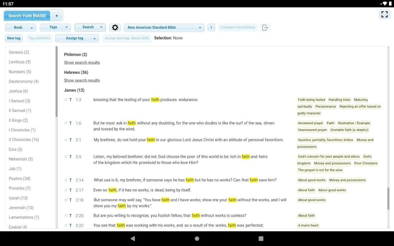Click N notes icon for James 2:22
394x246 pixels.
(66, 225)
